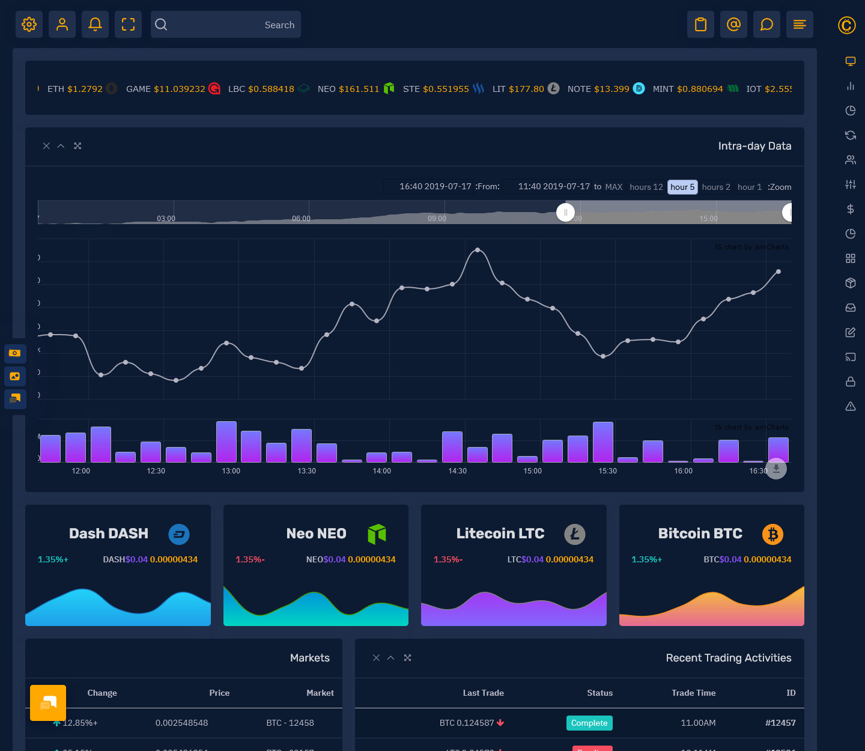Open the notifications bell icon
The image size is (865, 751).
pyautogui.click(x=95, y=25)
